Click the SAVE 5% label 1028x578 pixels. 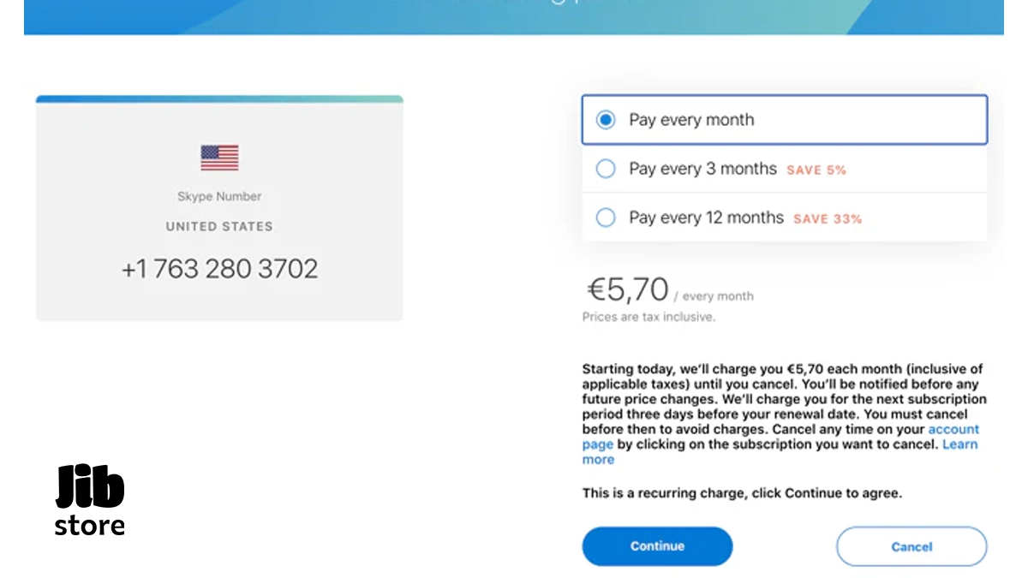(816, 170)
